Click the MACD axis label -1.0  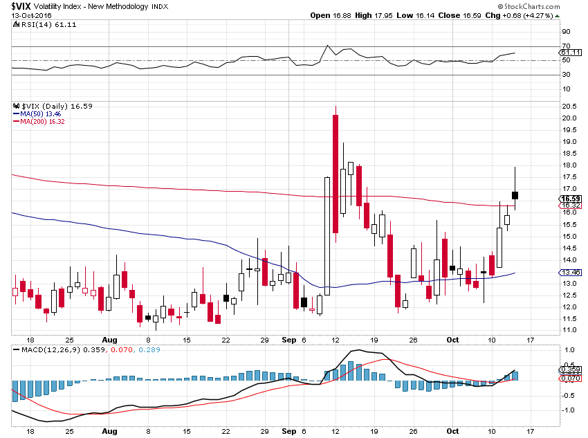pos(568,410)
